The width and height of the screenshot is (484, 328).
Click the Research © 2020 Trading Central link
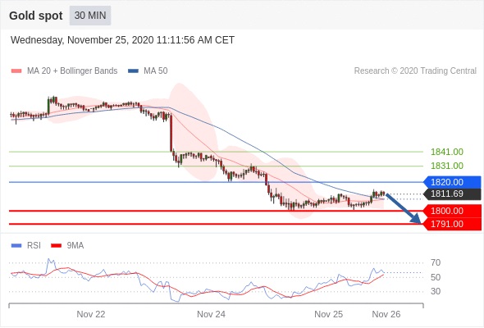tap(415, 71)
